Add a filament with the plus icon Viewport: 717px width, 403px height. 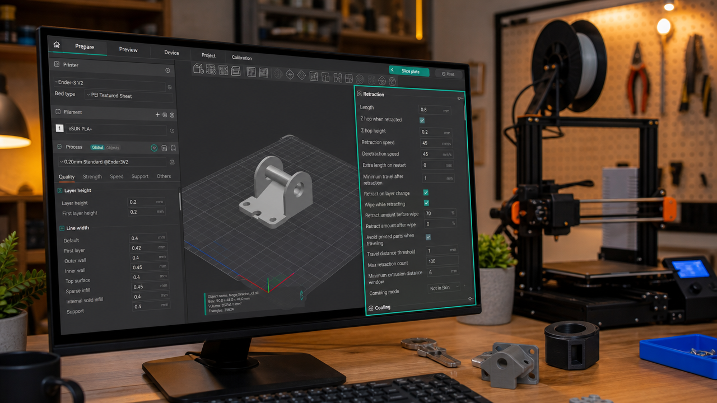pyautogui.click(x=157, y=115)
